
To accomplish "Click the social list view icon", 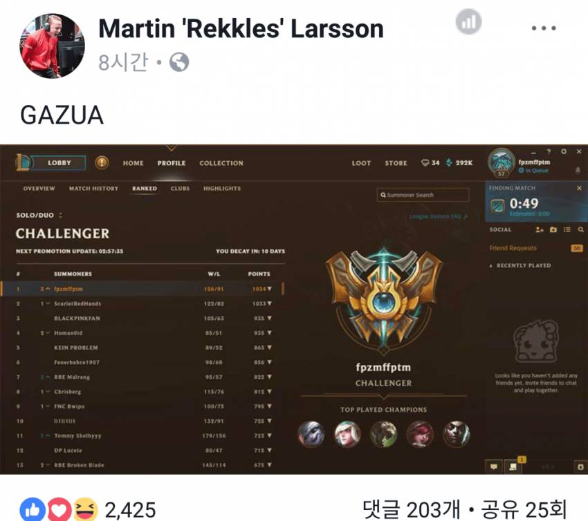I will (567, 229).
